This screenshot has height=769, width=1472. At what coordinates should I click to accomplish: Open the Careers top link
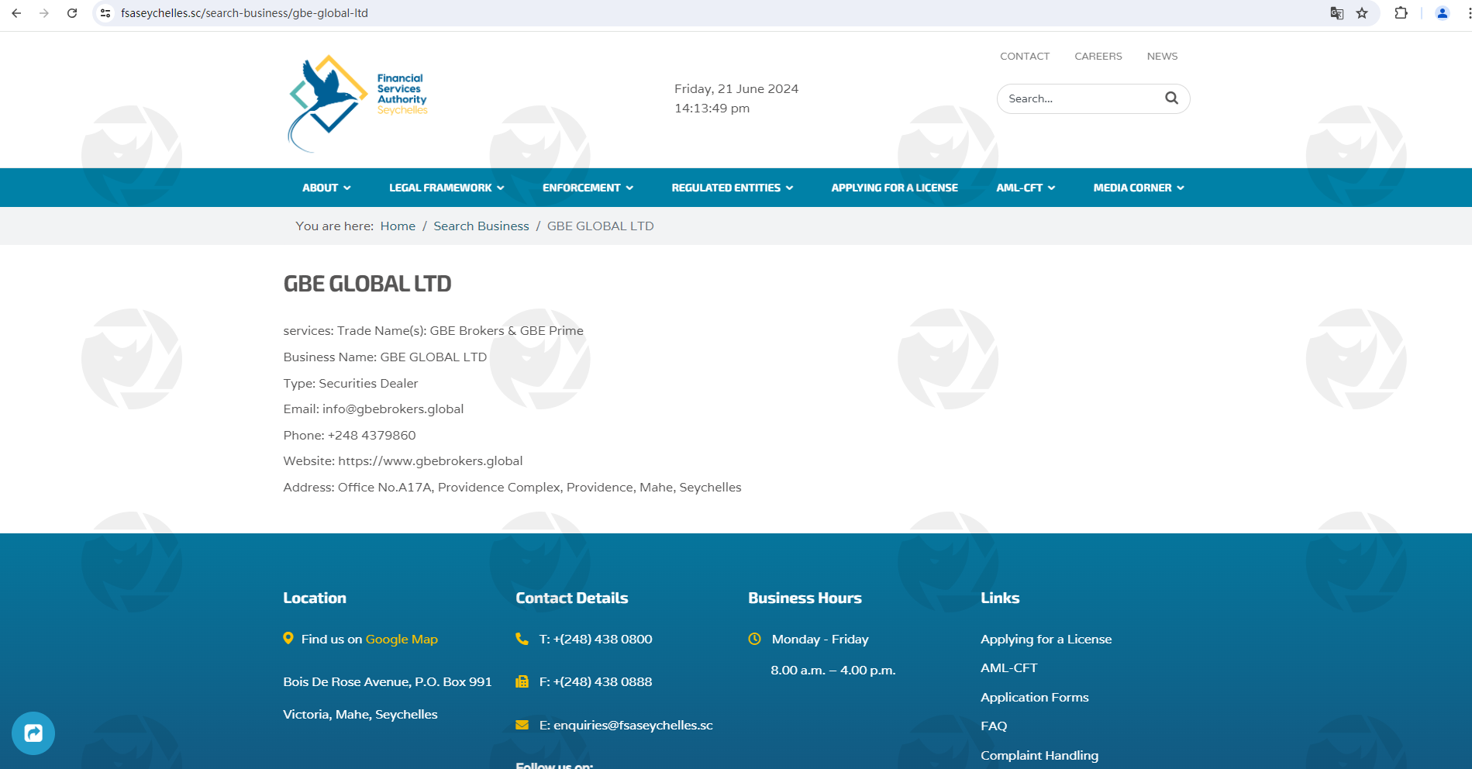[x=1098, y=57]
